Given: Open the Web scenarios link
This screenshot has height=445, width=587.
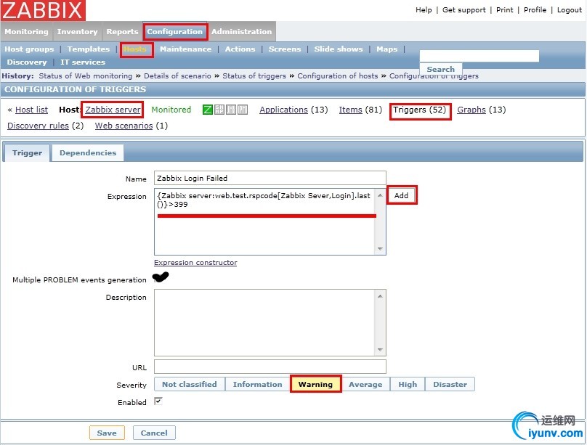Looking at the screenshot, I should [124, 126].
